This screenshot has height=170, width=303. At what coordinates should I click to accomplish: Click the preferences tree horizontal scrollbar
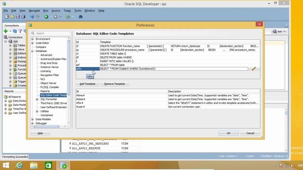[46, 127]
